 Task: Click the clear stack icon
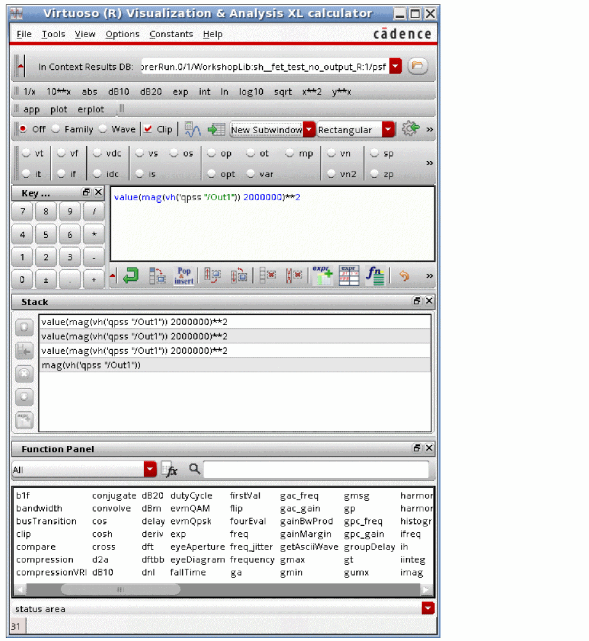click(x=294, y=275)
